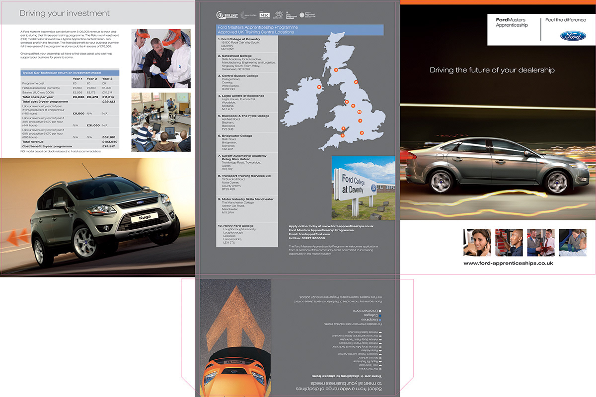Select map marker 8 in Northern Ireland
The height and width of the screenshot is (397, 596).
pos(319,87)
